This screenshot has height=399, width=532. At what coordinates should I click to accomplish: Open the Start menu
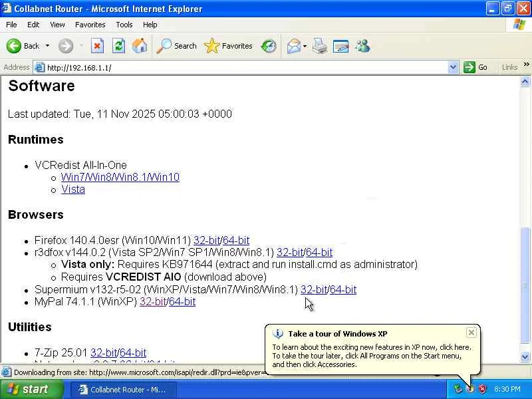(x=31, y=389)
